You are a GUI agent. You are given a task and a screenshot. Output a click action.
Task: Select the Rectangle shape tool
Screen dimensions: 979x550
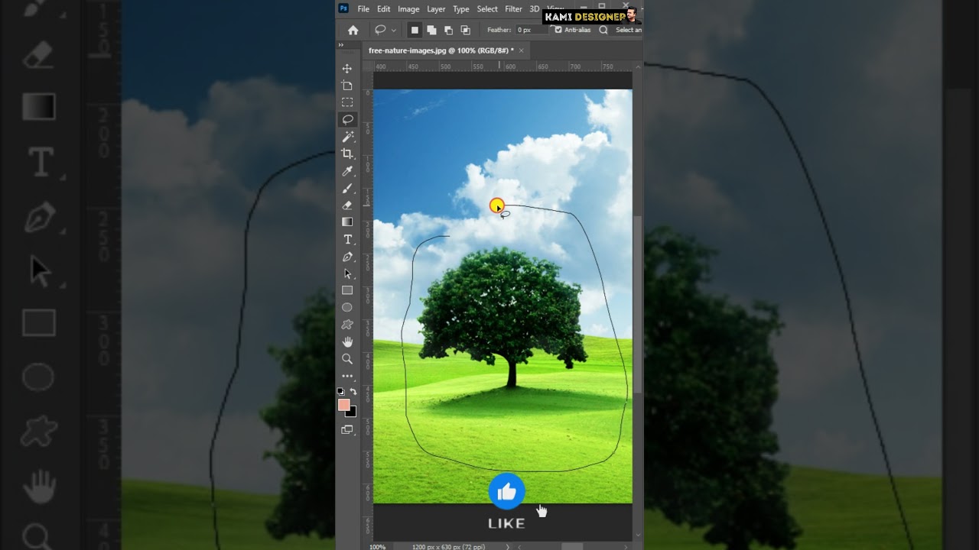[x=347, y=290]
